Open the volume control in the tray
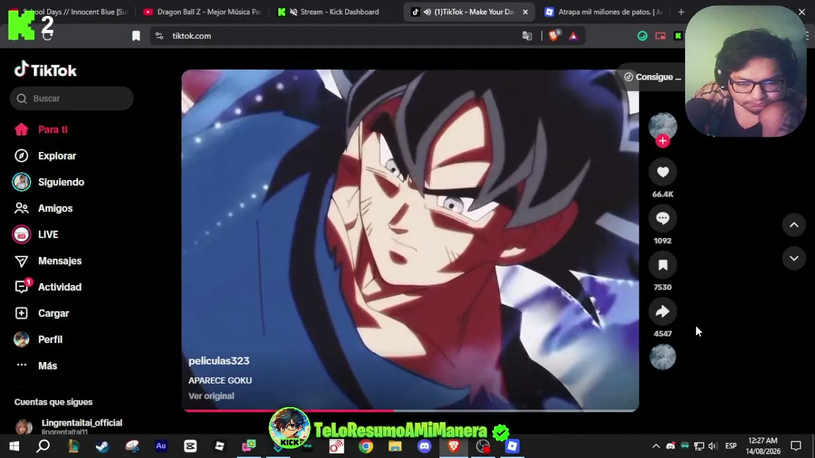 pos(712,446)
